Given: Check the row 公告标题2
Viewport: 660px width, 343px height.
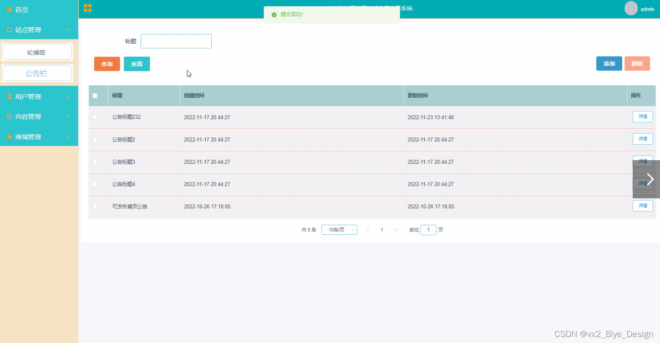Looking at the screenshot, I should [95, 140].
